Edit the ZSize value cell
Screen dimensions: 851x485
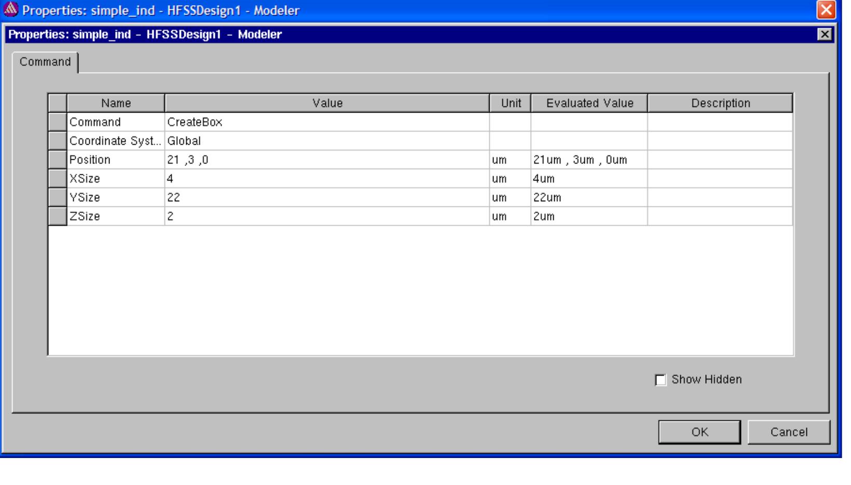click(x=327, y=216)
